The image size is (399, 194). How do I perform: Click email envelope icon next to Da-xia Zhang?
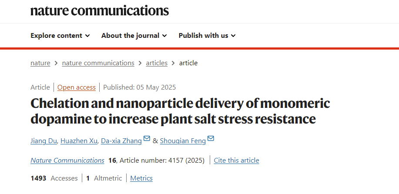coord(147,139)
